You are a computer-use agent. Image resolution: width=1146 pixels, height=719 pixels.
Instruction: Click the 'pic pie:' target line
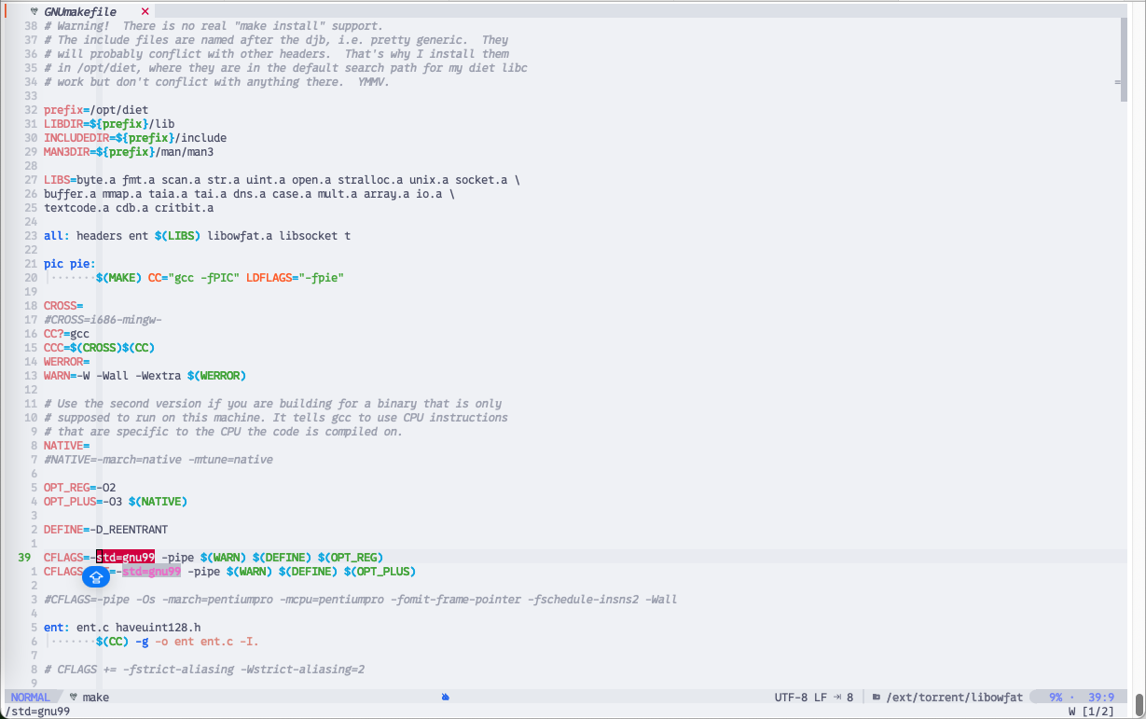tap(70, 264)
